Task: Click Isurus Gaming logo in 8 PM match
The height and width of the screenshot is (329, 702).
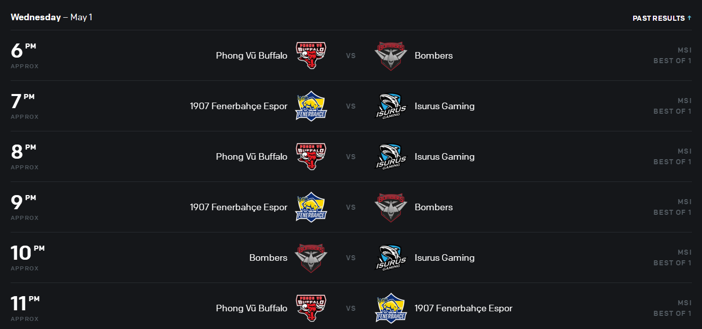Action: [x=390, y=157]
